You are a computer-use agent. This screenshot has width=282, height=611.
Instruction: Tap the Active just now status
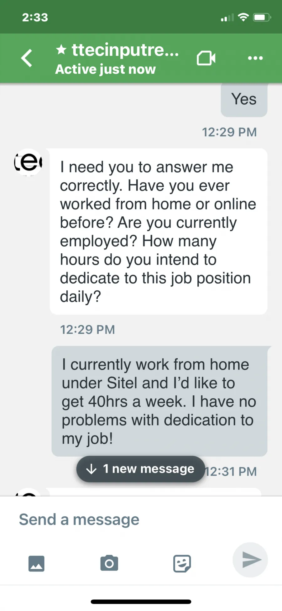pos(106,69)
